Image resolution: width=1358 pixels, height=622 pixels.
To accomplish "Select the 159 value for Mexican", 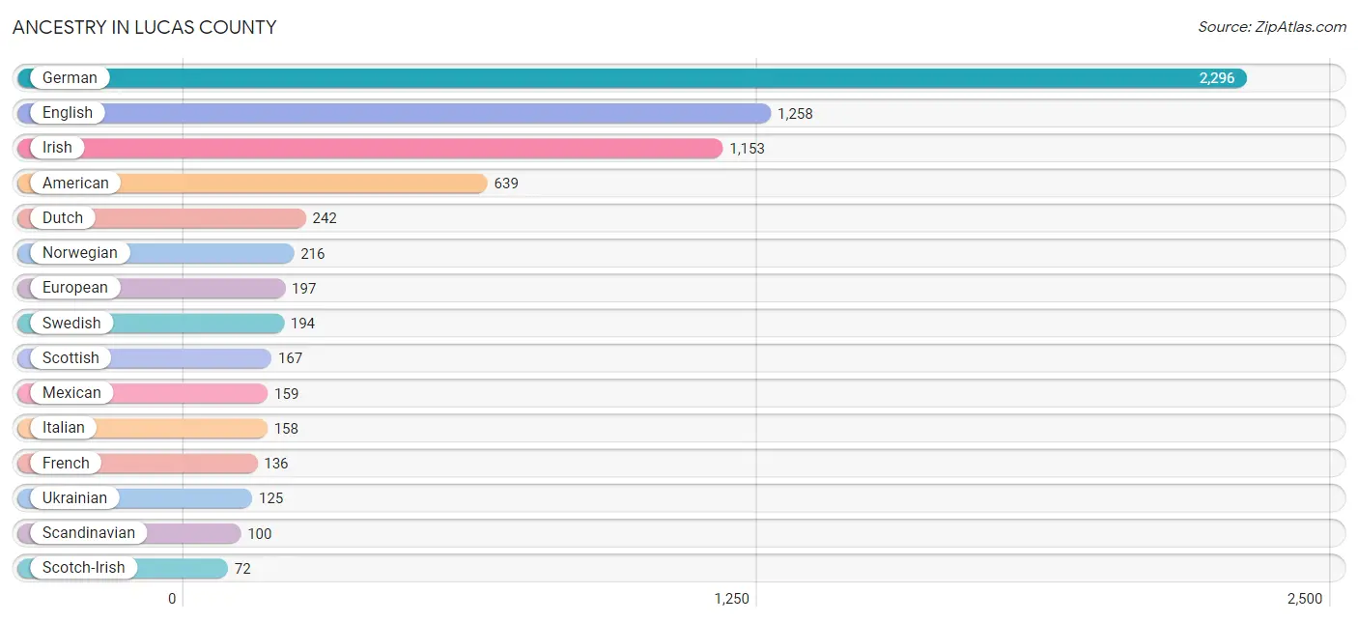I will 286,394.
